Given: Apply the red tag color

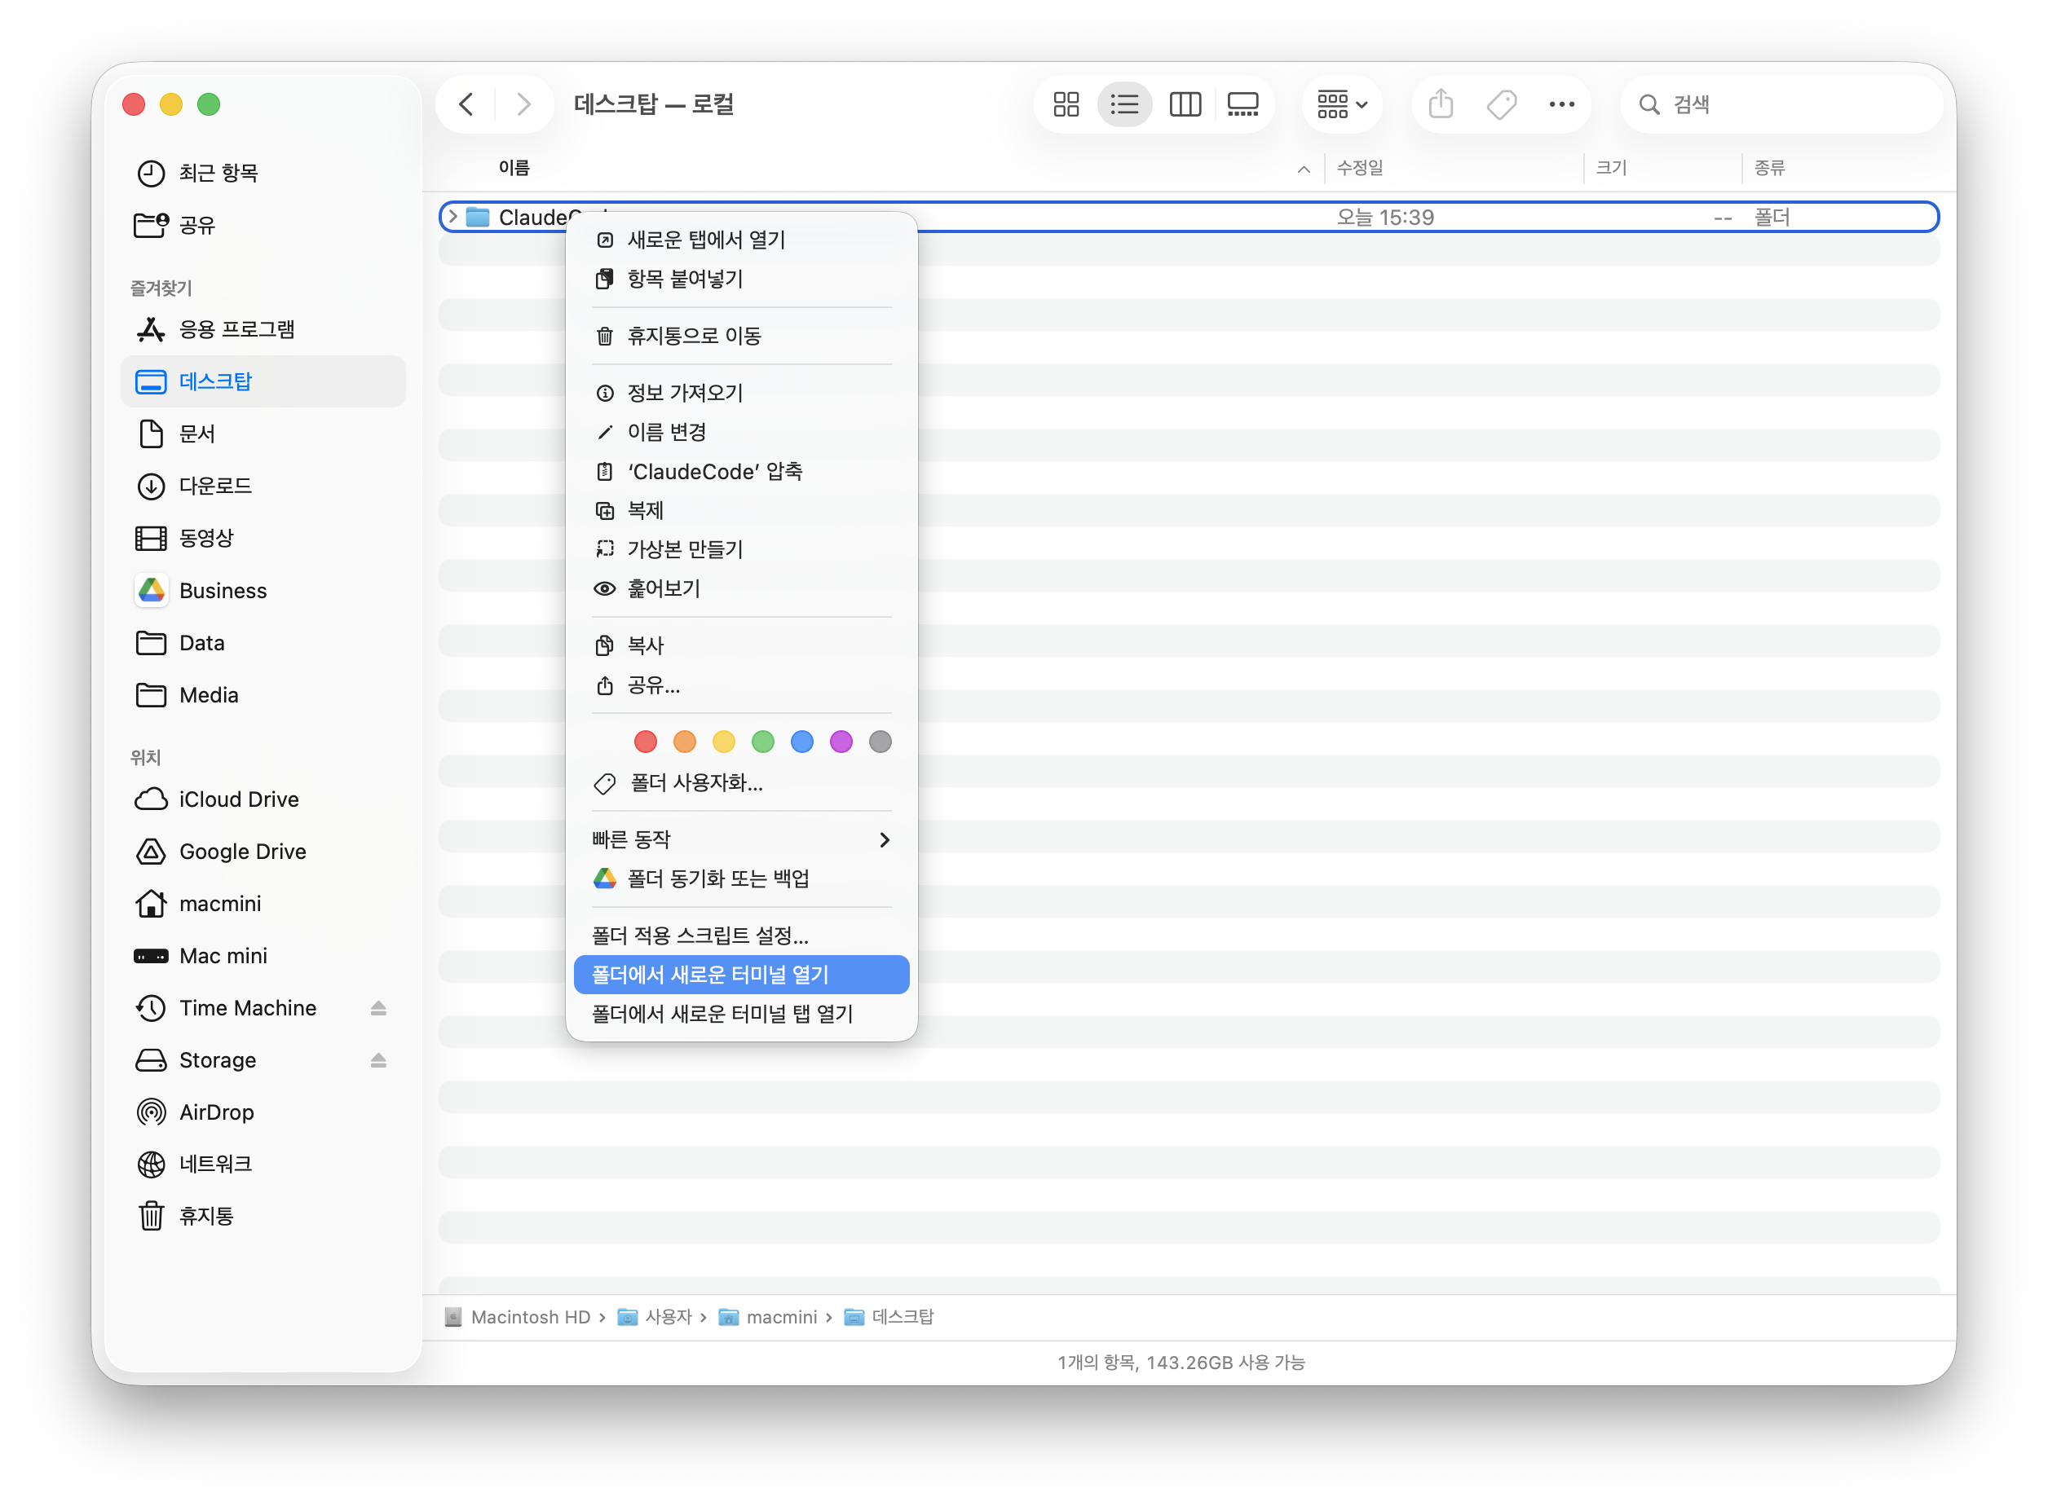Looking at the screenshot, I should pos(646,742).
